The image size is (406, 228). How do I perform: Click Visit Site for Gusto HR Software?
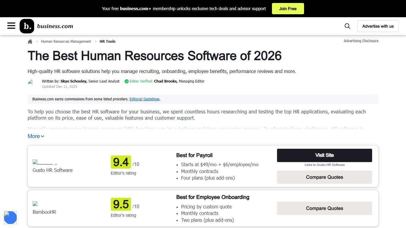pos(324,155)
